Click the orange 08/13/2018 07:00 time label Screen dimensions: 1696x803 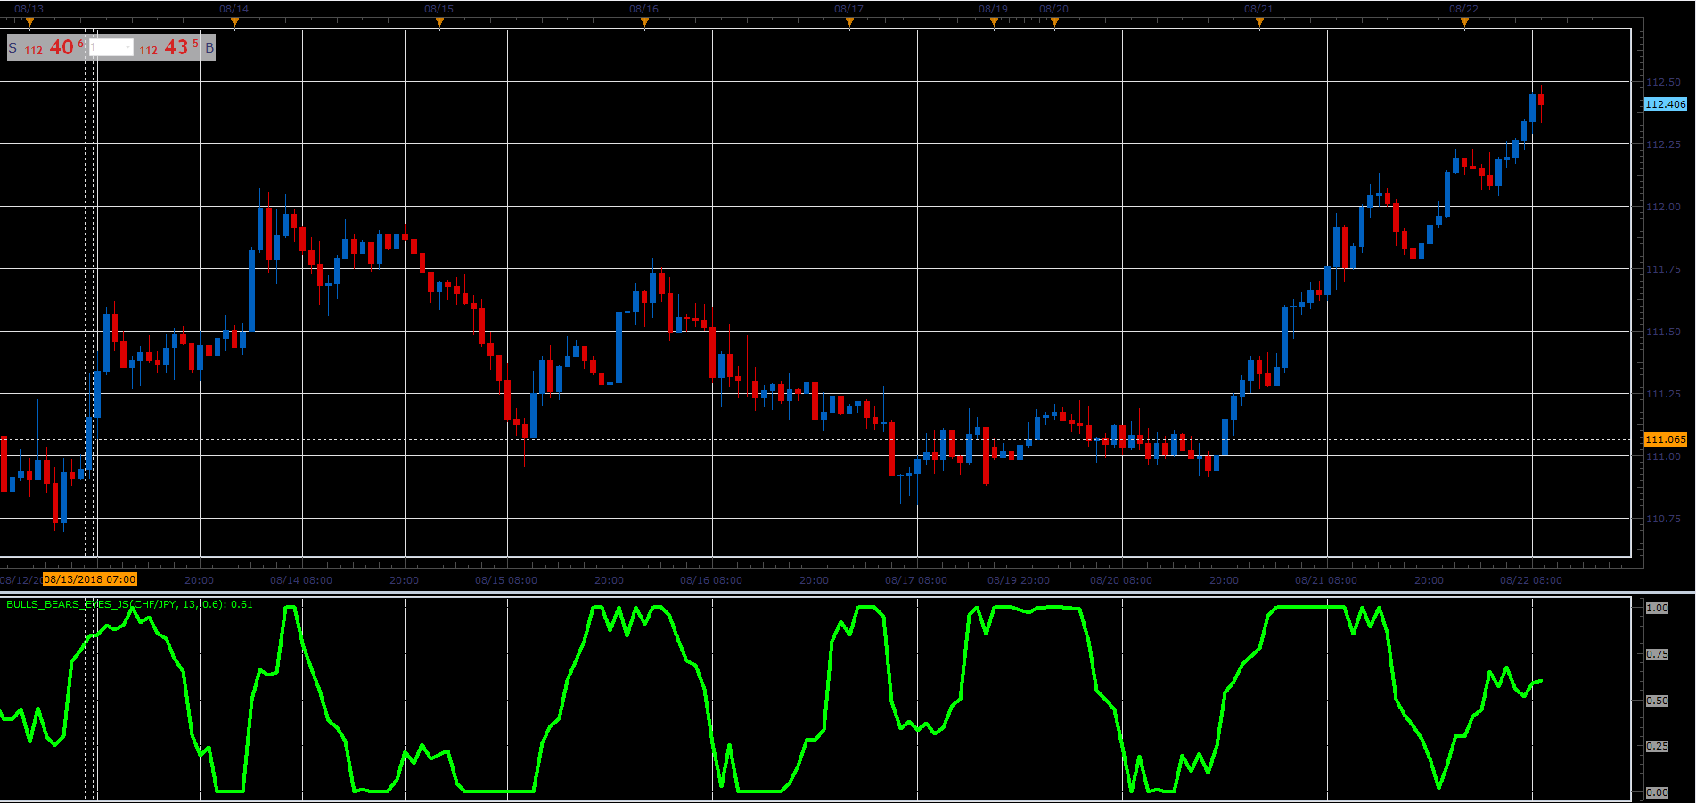point(90,579)
